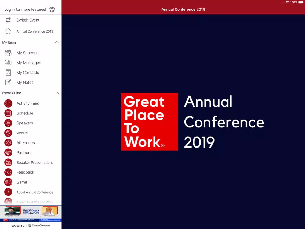
Task: Click Log in for more features
Action: (25, 9)
